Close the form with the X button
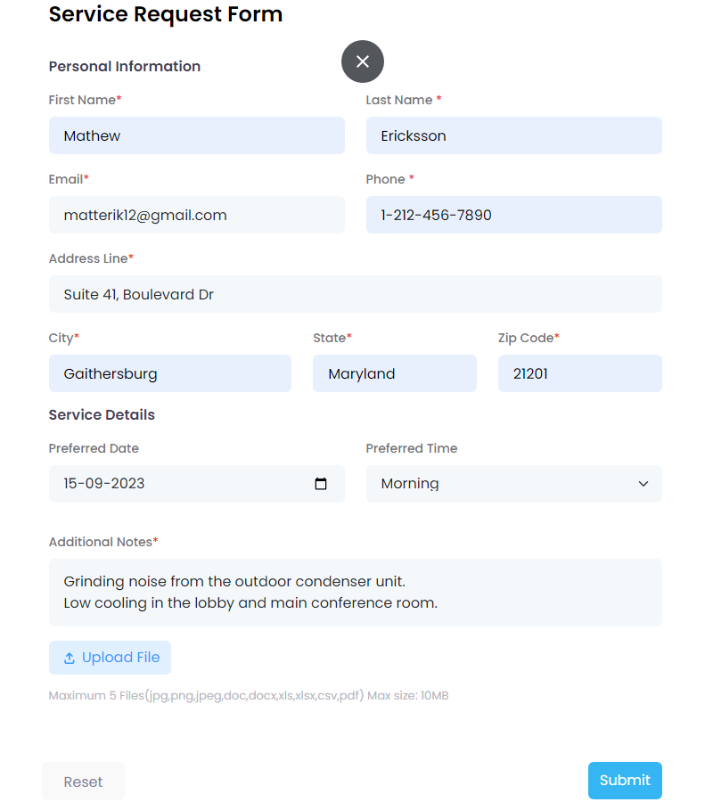 (363, 61)
